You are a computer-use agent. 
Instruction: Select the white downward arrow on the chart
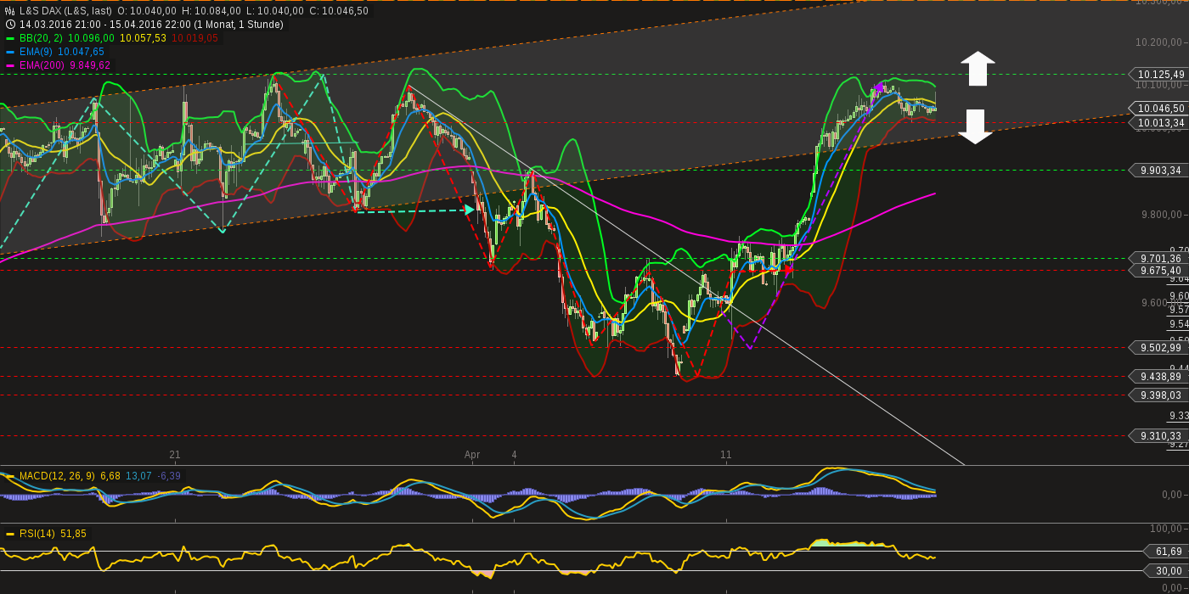click(975, 128)
